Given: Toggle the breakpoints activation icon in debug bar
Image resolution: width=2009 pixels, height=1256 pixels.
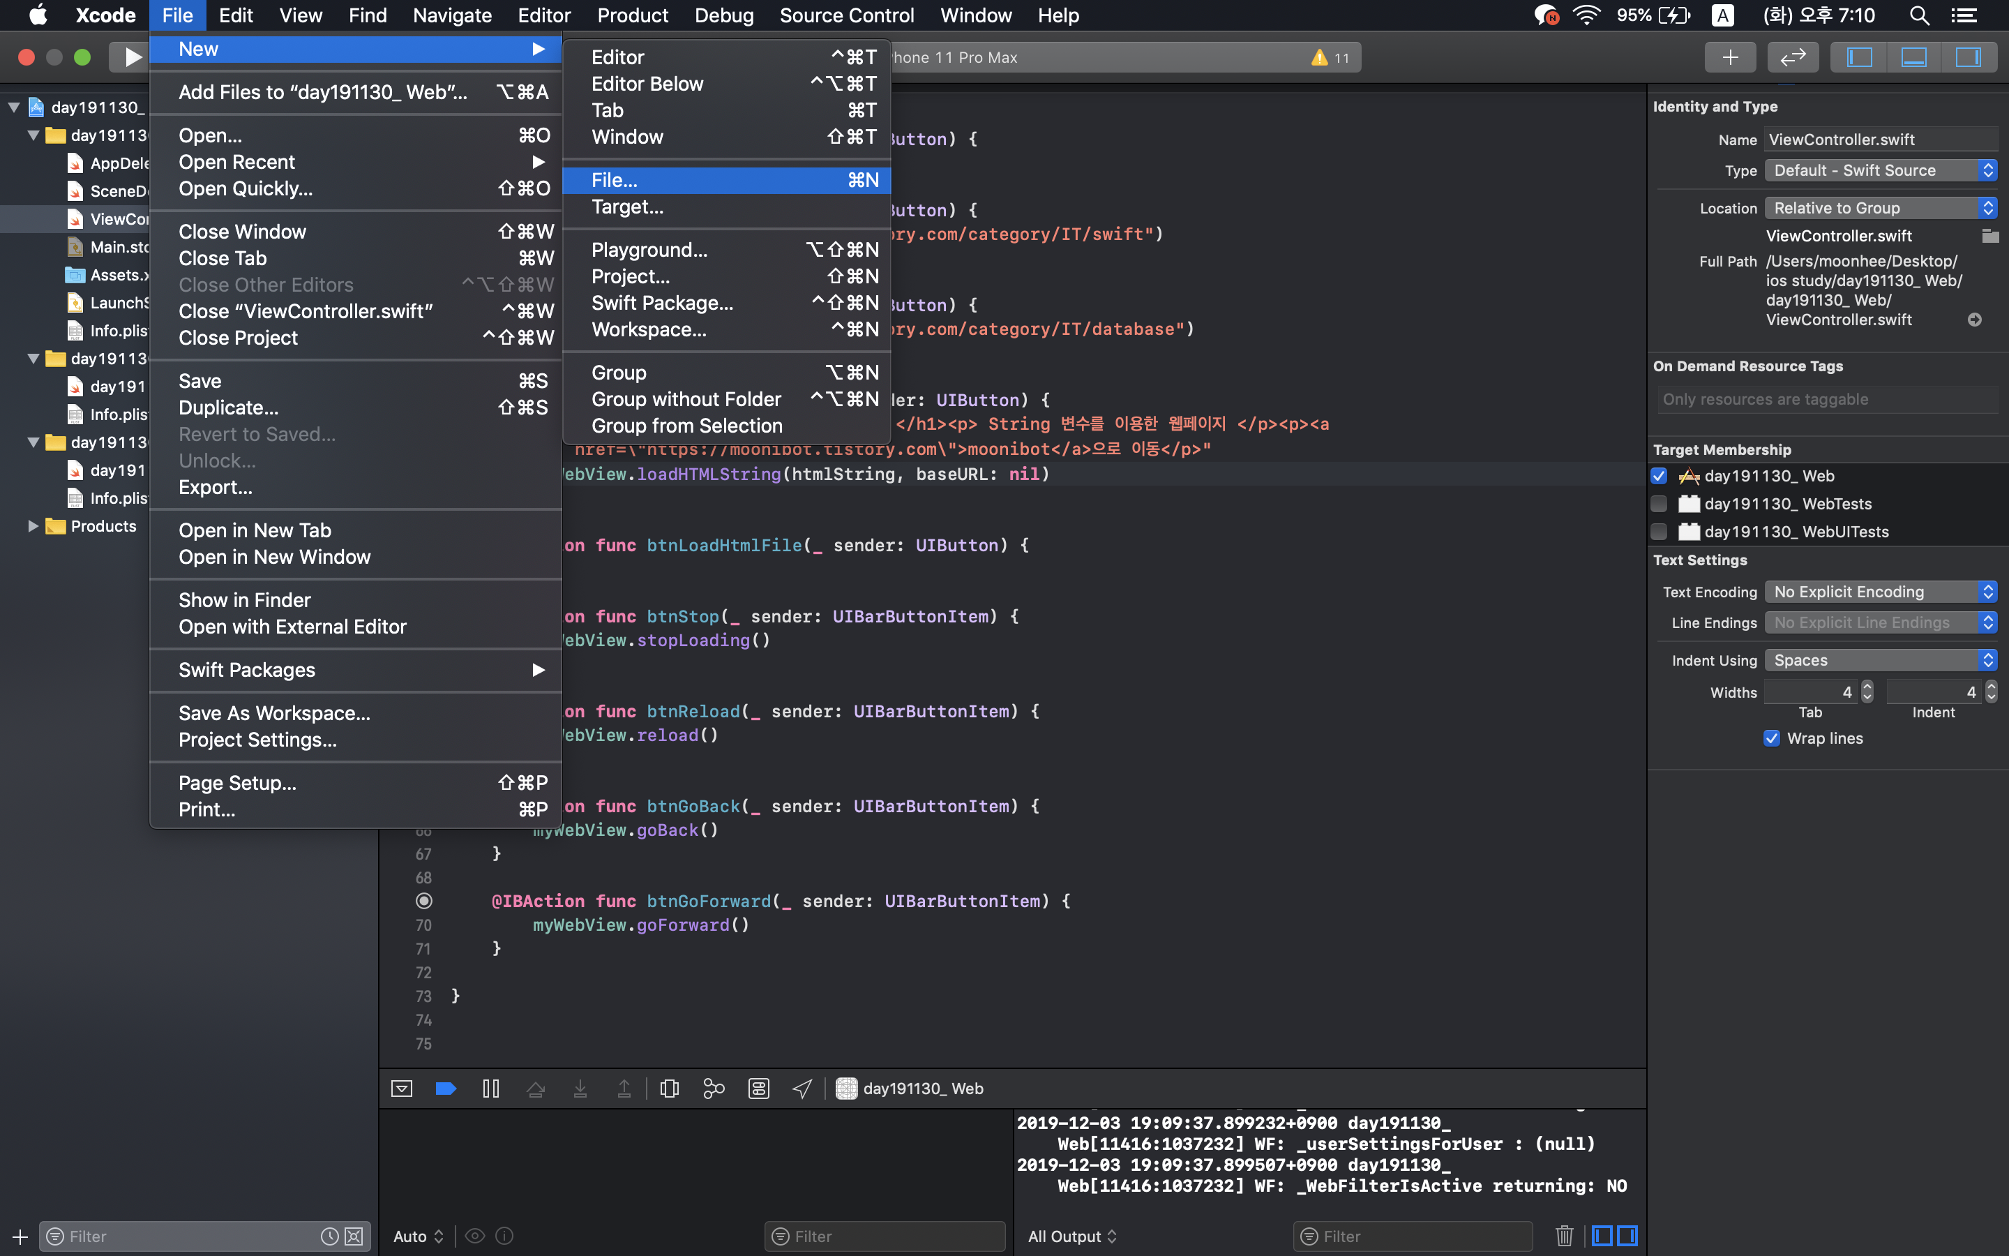Looking at the screenshot, I should pos(446,1089).
